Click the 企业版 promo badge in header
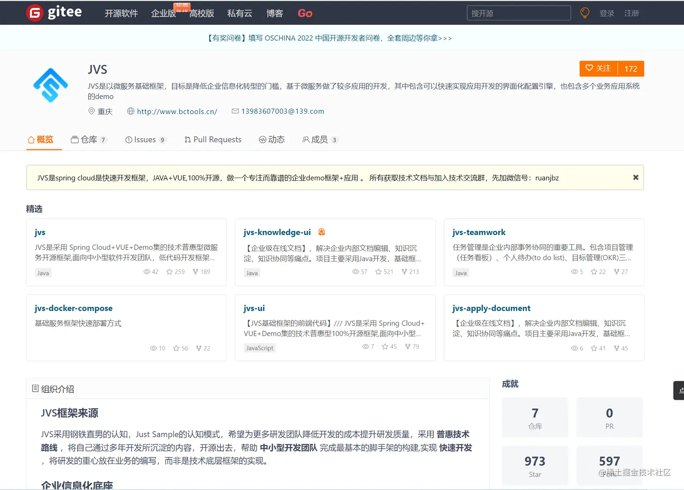The height and width of the screenshot is (490, 684). [x=182, y=6]
